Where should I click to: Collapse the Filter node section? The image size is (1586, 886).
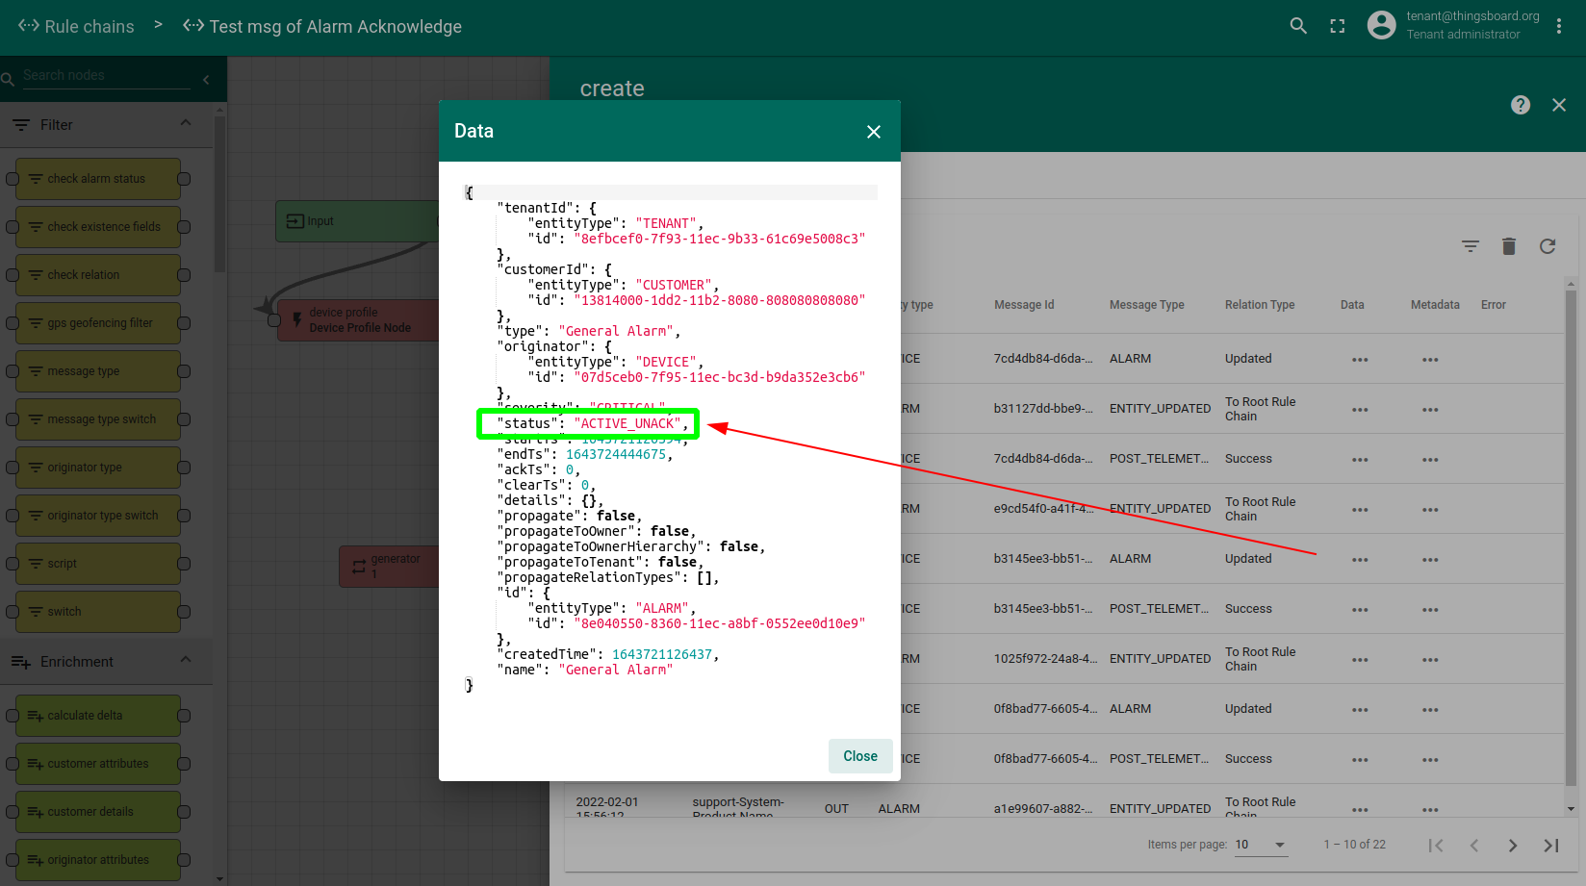point(186,124)
